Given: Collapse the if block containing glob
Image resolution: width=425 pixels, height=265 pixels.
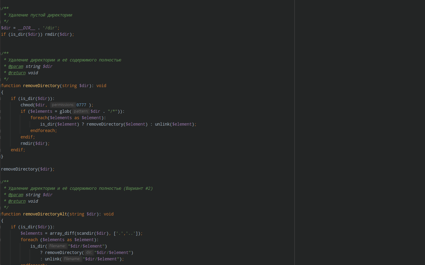Looking at the screenshot, I should 1,111.
